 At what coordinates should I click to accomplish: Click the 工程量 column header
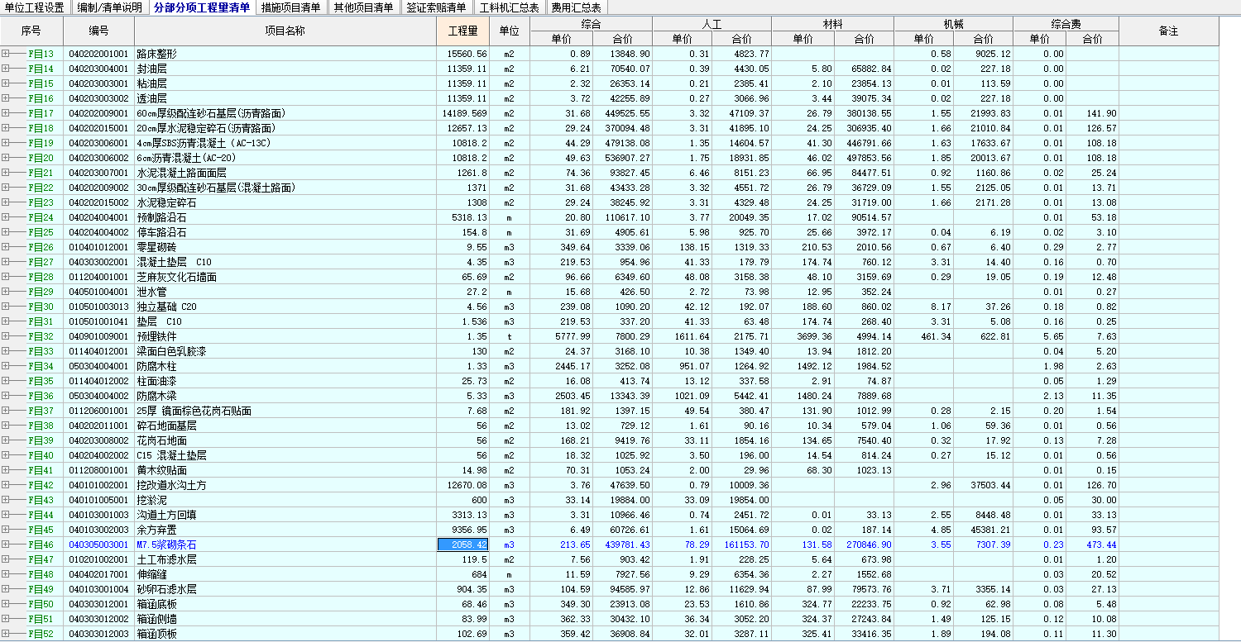pyautogui.click(x=462, y=31)
